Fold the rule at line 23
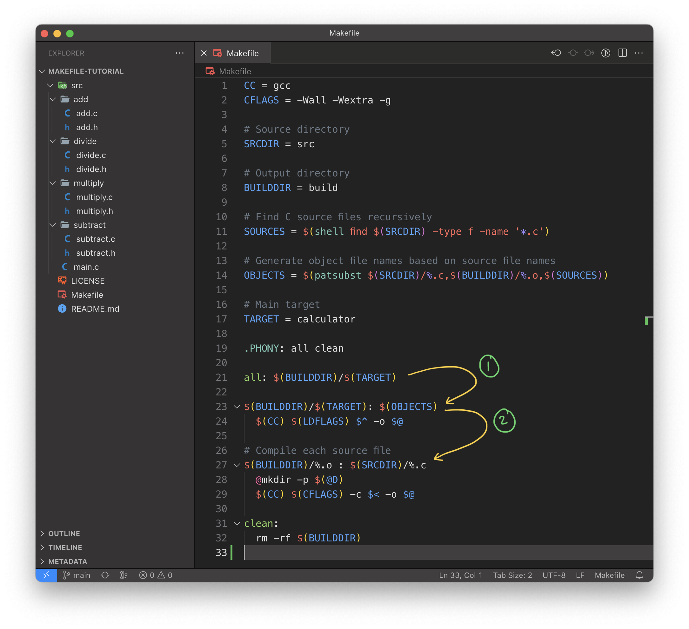The height and width of the screenshot is (629, 689). click(237, 407)
